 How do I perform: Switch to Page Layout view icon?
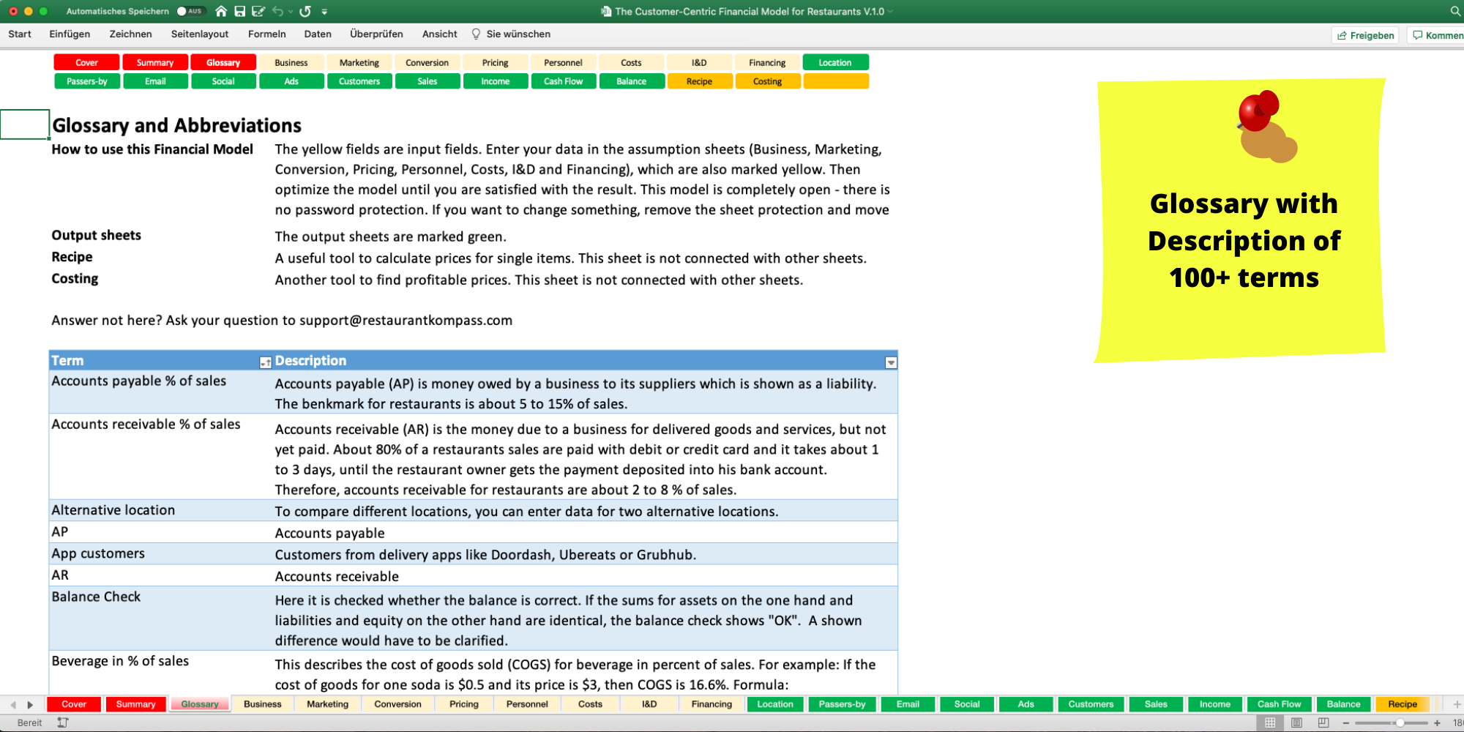[x=1296, y=722]
